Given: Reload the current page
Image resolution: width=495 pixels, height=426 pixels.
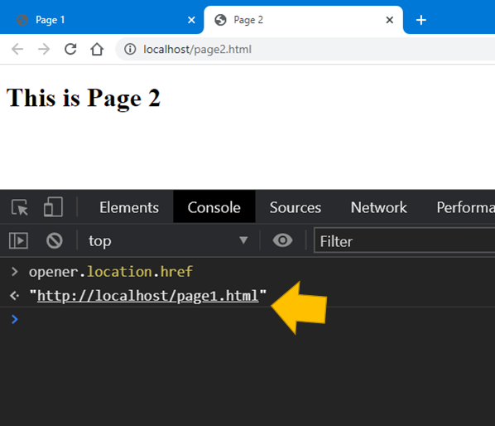Looking at the screenshot, I should [x=70, y=49].
